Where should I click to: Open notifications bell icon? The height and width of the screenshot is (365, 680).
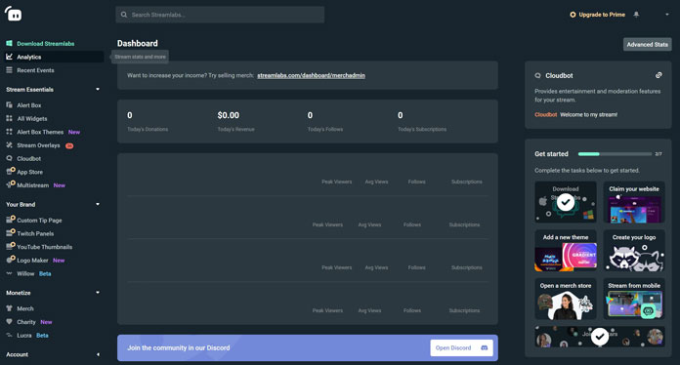[x=636, y=15]
